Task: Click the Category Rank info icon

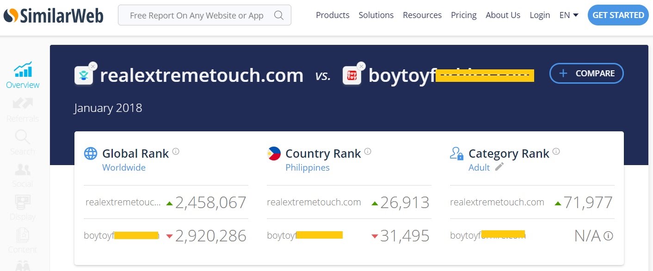Action: click(556, 151)
